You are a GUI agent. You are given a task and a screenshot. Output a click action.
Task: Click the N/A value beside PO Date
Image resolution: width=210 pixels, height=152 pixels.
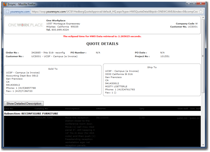[162, 53]
